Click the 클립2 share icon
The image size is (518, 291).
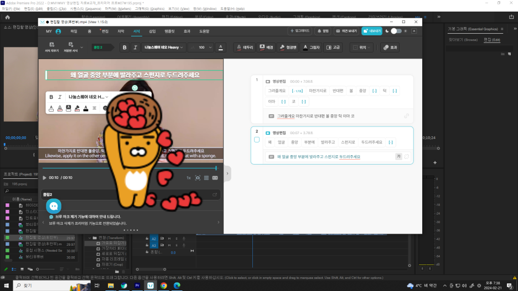click(215, 195)
